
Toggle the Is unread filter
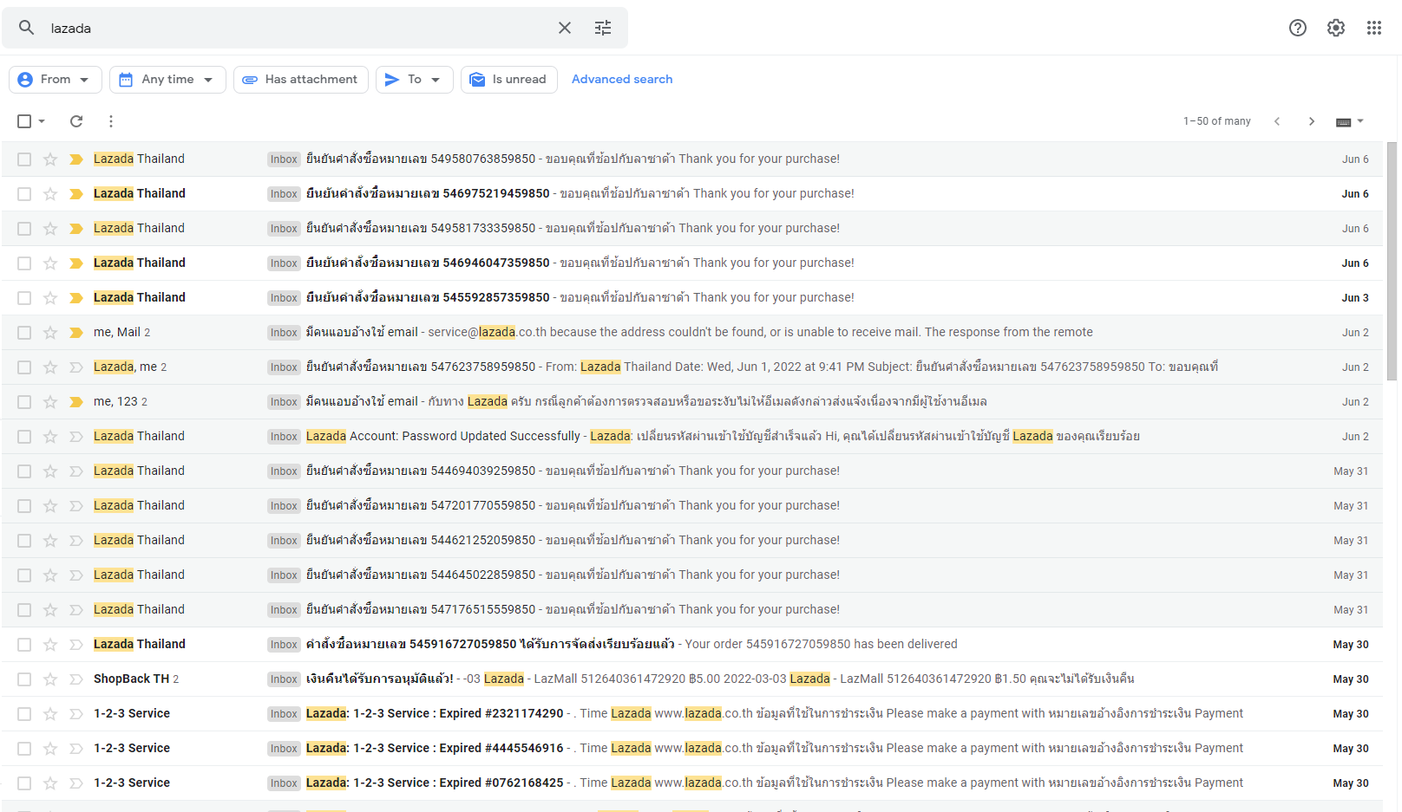point(509,80)
